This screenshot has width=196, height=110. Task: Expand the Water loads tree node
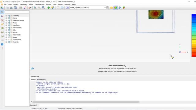(x=6, y=35)
